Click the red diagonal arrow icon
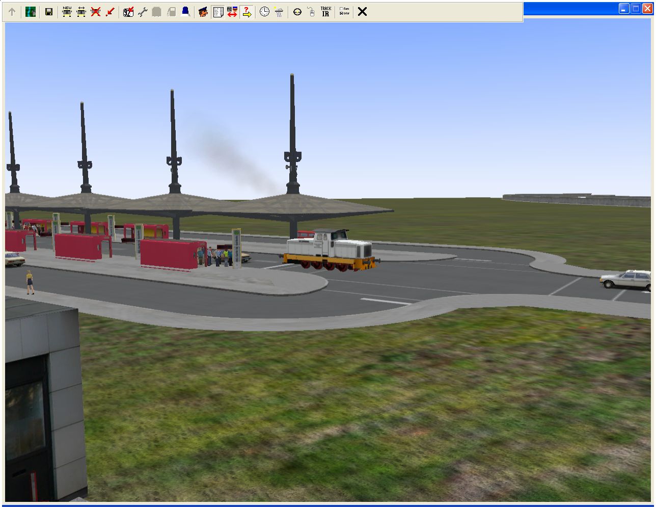 click(x=110, y=12)
